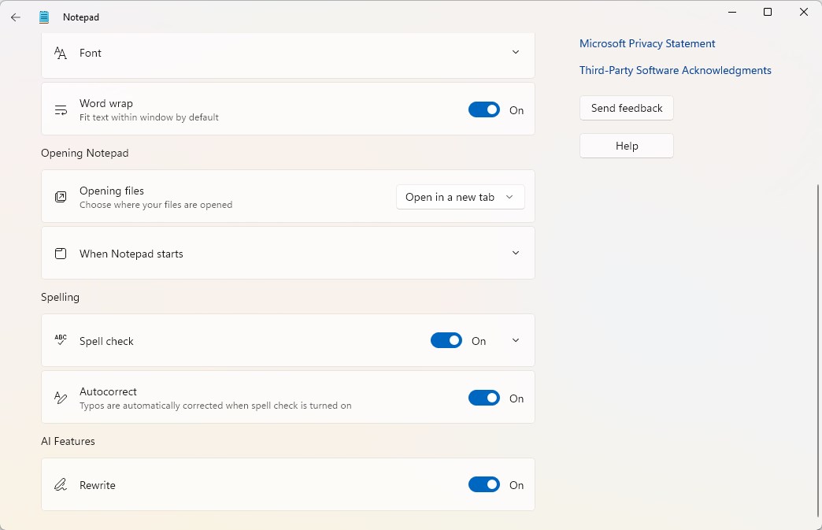Expand the Font settings chevron
822x530 pixels.
516,53
